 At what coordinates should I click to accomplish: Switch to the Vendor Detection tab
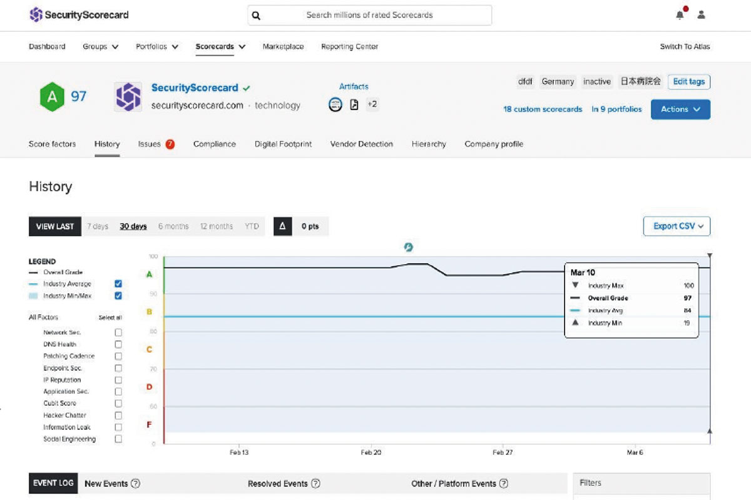362,144
